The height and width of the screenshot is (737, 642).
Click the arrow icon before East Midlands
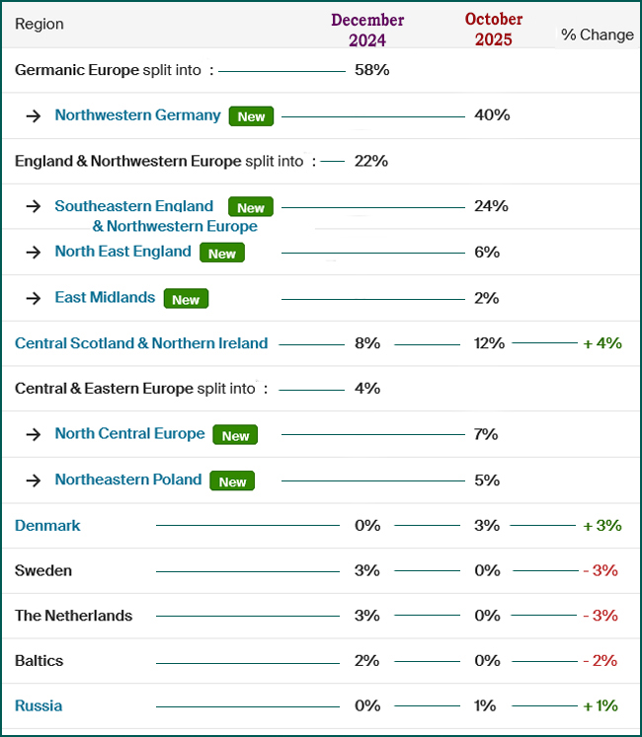click(x=34, y=298)
